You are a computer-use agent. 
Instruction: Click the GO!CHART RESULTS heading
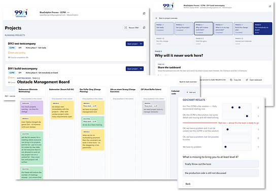[194, 100]
